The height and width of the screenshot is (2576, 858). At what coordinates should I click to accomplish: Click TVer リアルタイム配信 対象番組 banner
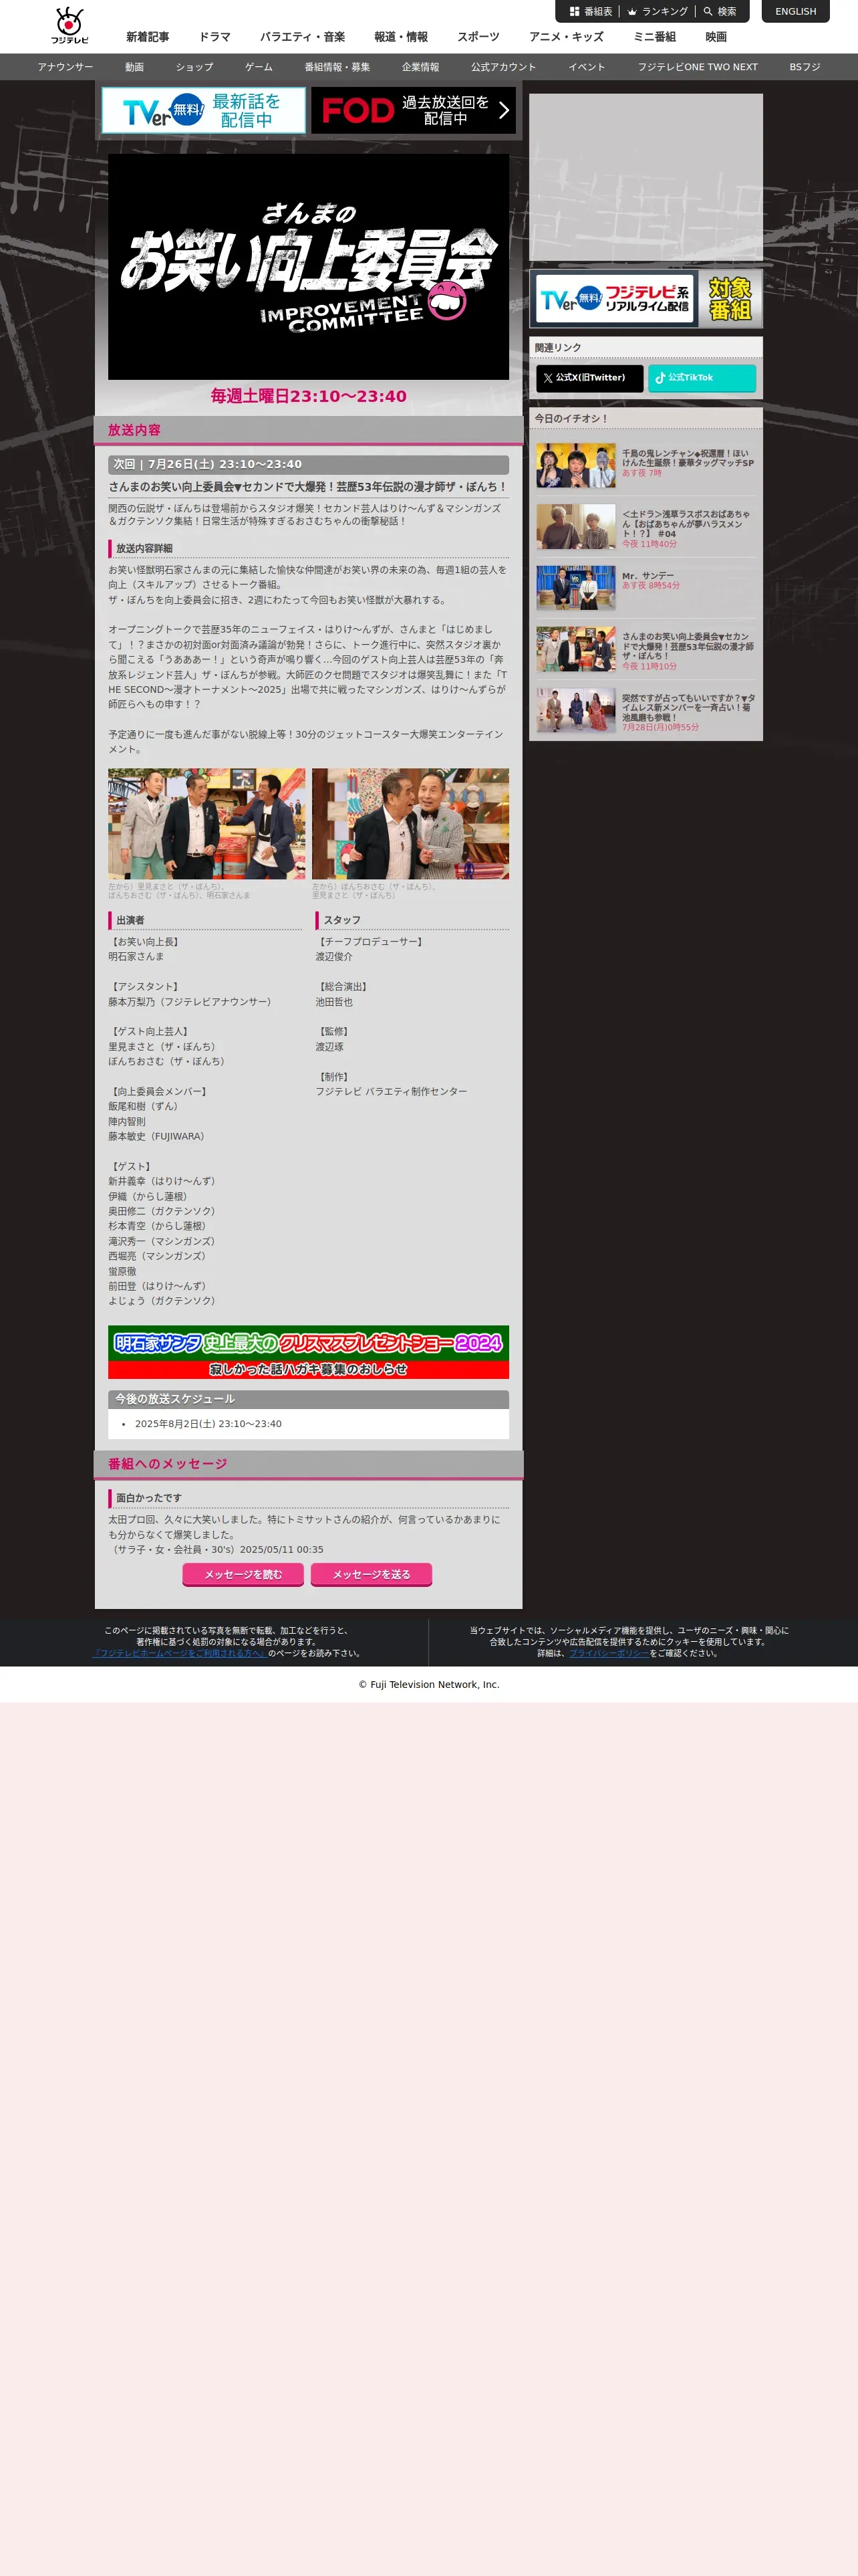point(646,299)
